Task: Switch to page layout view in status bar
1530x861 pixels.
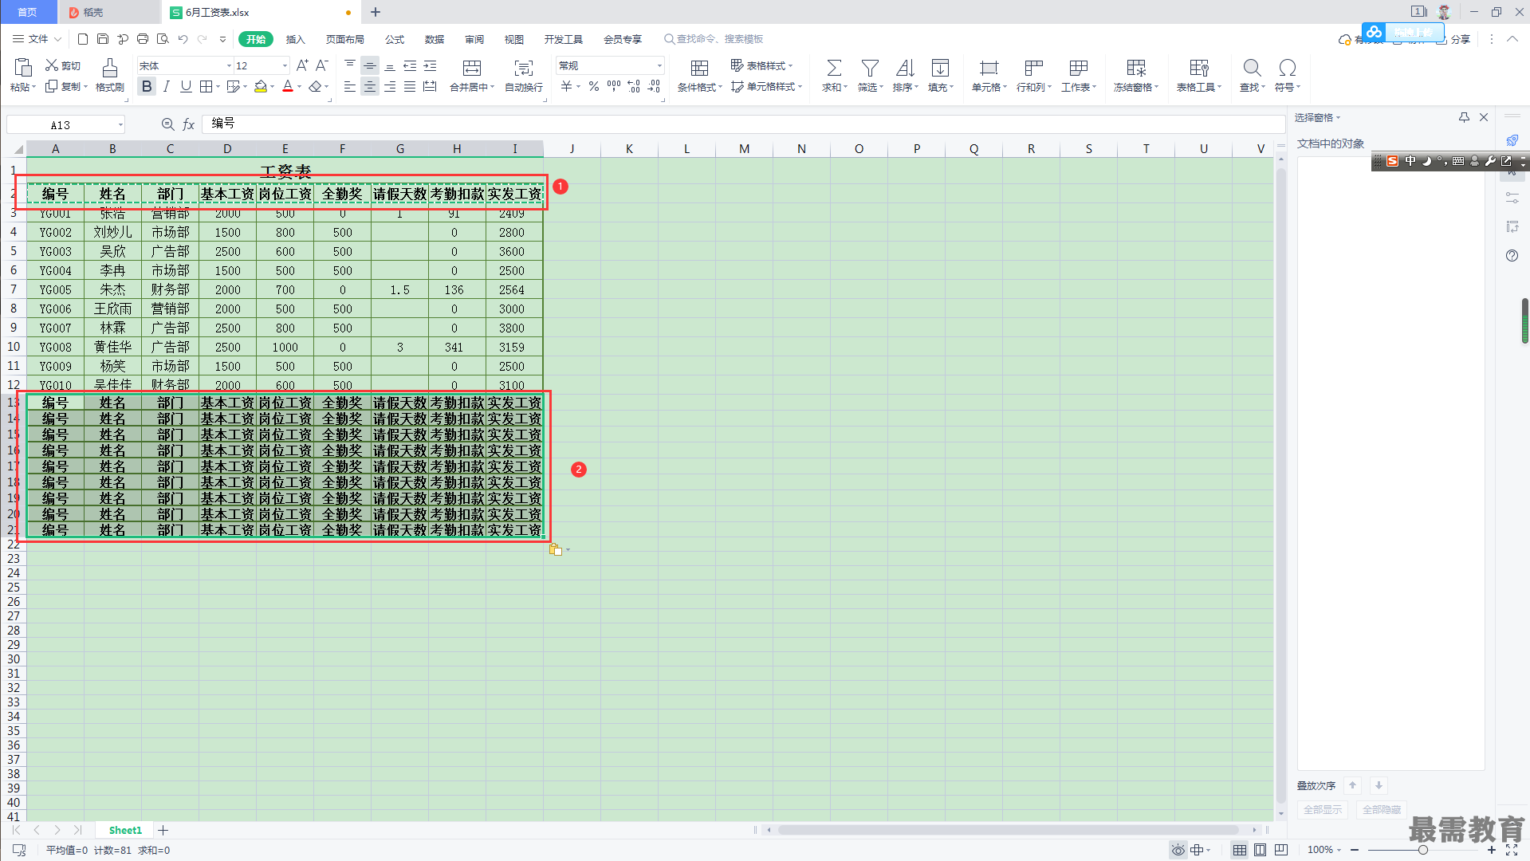Action: (1260, 850)
